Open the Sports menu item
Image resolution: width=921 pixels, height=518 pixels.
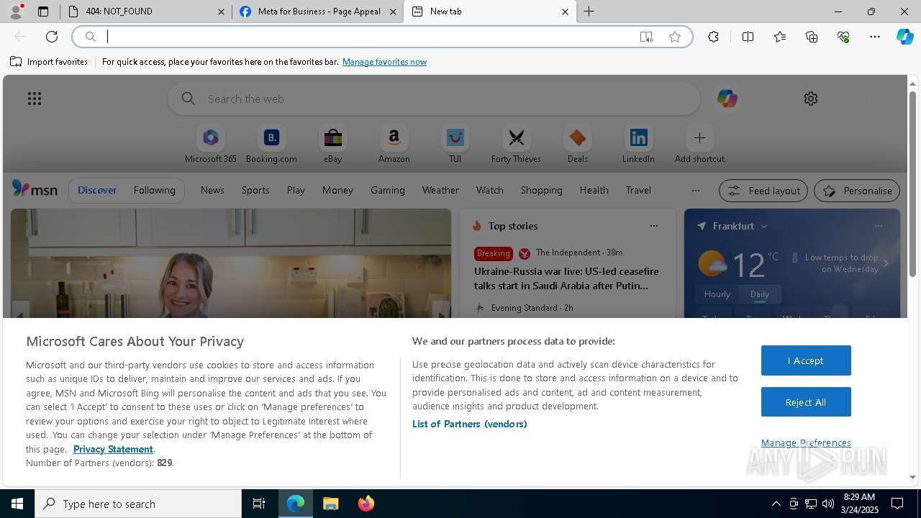point(255,190)
